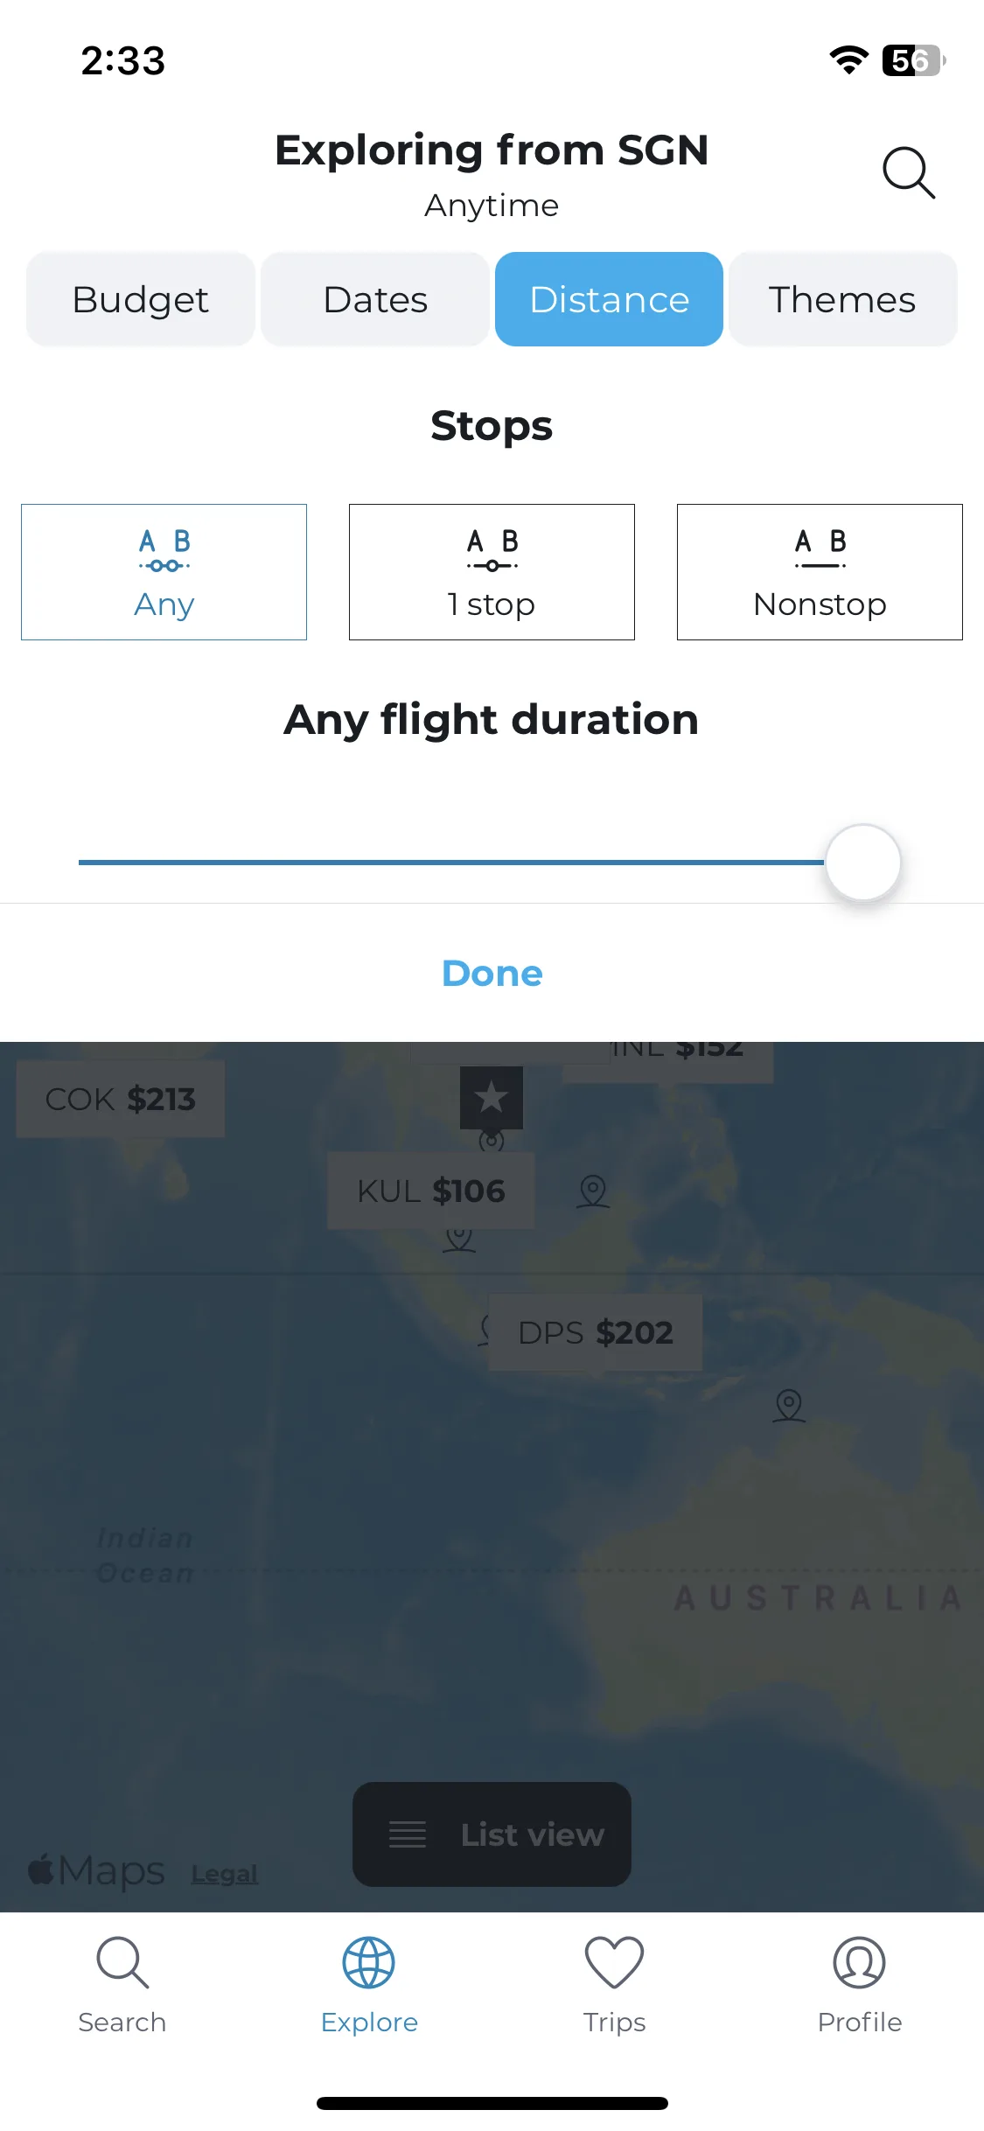Viewport: 984px width, 2131px height.
Task: Collapse the Distance filter tab
Action: point(609,299)
